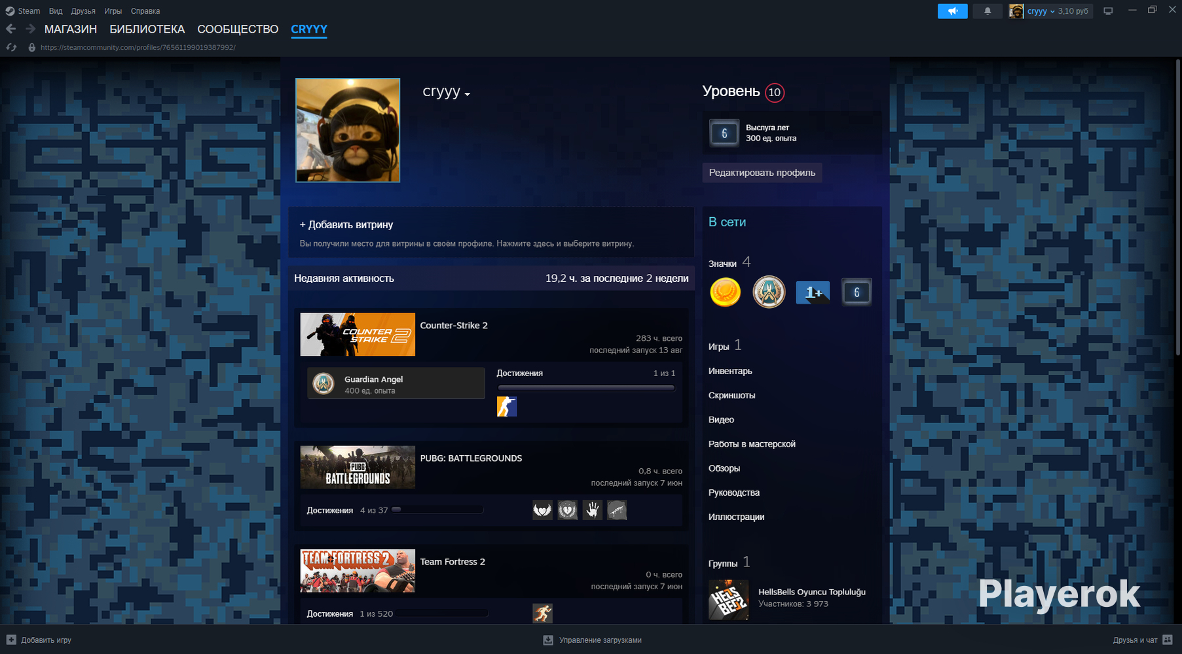Open Работы в мастерской
The width and height of the screenshot is (1182, 654).
click(752, 444)
